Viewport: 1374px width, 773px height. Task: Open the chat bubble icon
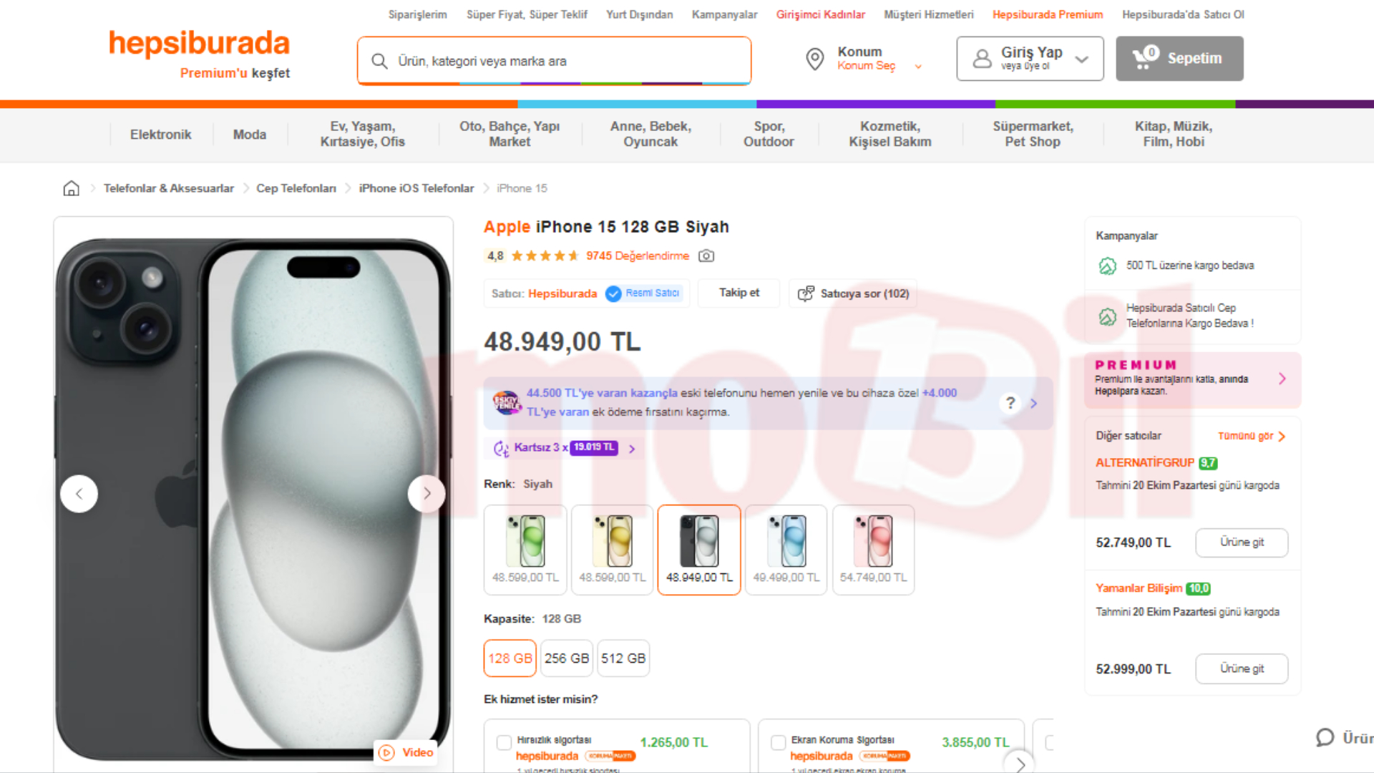pos(1325,738)
